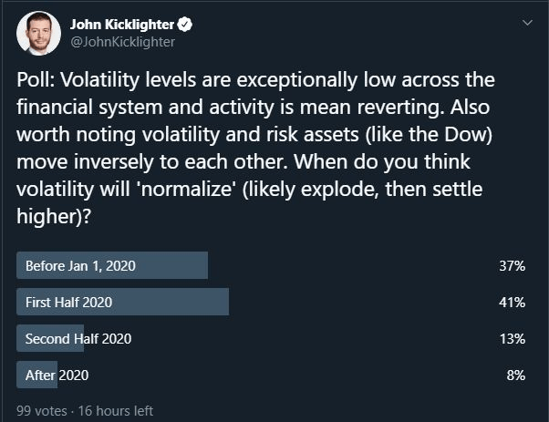Expand the tweet options chevron
Viewport: 549px width, 422px height.
pos(527,23)
